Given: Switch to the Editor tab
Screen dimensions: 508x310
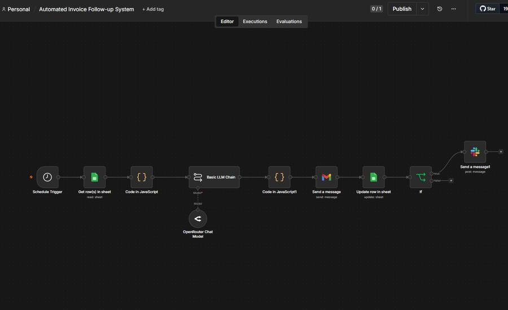Looking at the screenshot, I should click(x=227, y=21).
